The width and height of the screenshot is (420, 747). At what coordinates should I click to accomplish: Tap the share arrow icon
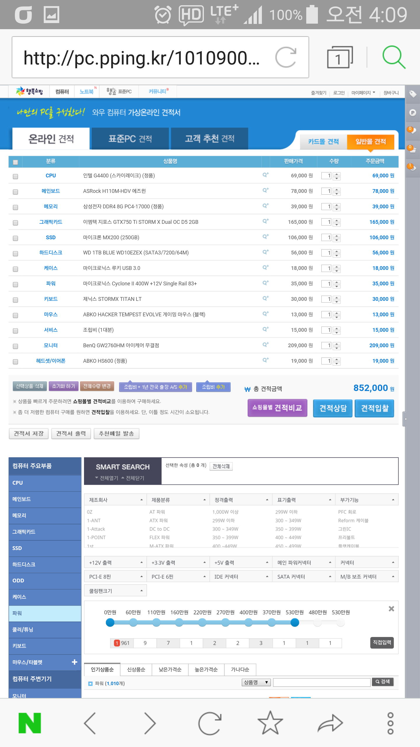[330, 723]
